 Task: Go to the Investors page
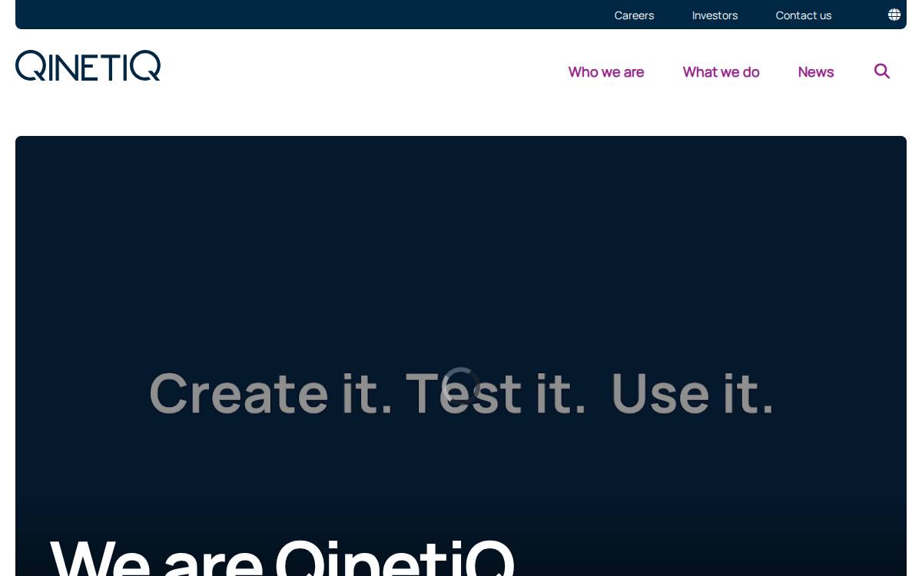click(x=715, y=15)
